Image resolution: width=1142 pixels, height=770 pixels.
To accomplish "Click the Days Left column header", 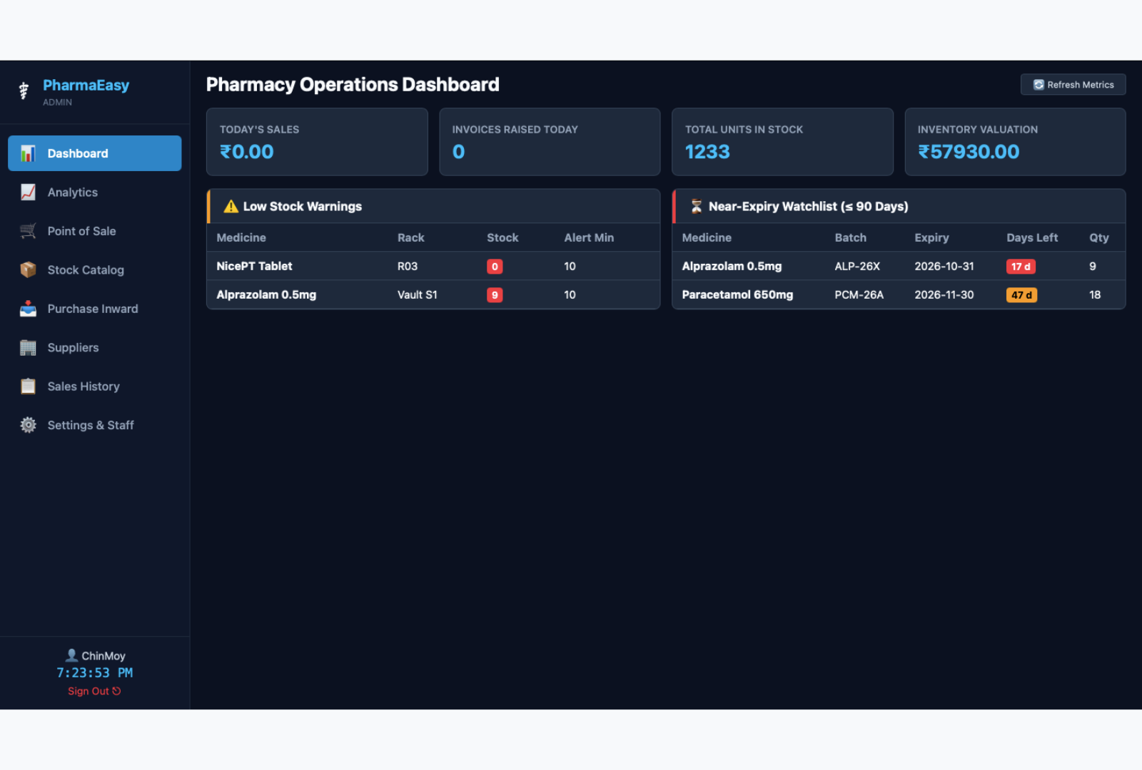I will (x=1032, y=237).
